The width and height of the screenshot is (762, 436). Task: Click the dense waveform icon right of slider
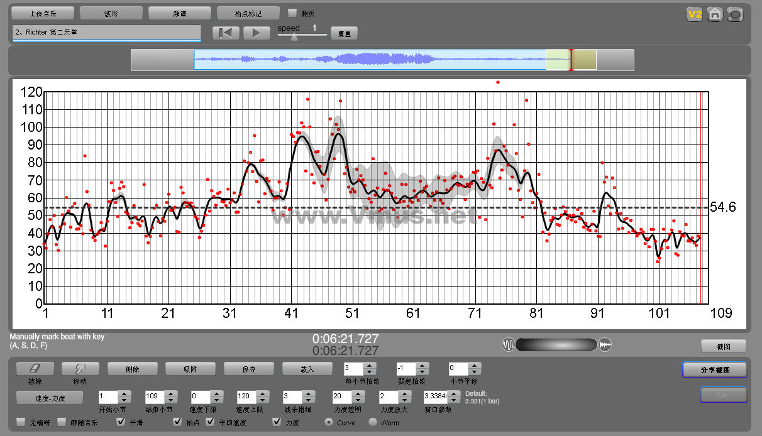(x=605, y=345)
